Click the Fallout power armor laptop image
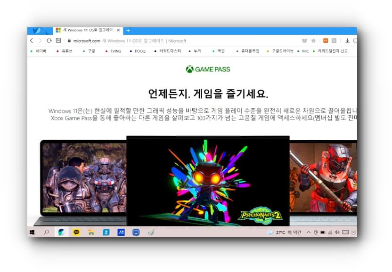Screen dimensions: 392x272 [84, 177]
